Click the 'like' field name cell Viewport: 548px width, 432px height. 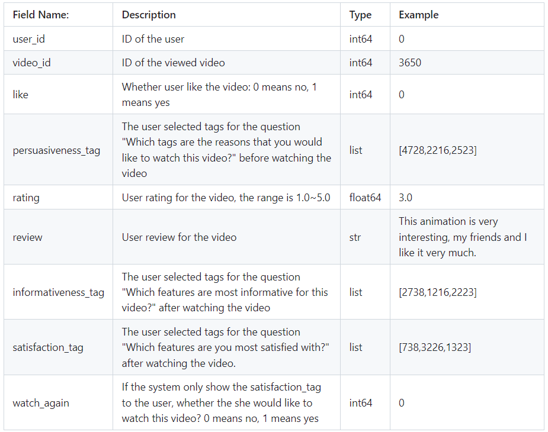(x=20, y=95)
